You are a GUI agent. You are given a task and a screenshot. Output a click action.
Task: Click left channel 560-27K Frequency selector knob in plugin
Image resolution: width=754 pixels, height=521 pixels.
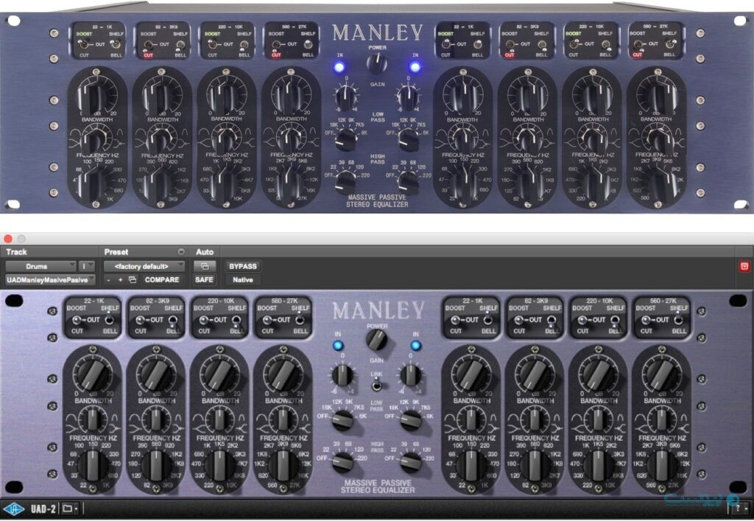(x=283, y=466)
